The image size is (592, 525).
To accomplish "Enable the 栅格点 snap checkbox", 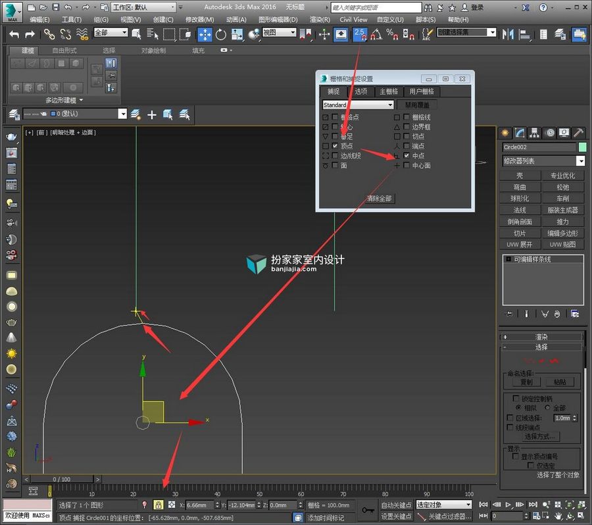I will pos(335,116).
